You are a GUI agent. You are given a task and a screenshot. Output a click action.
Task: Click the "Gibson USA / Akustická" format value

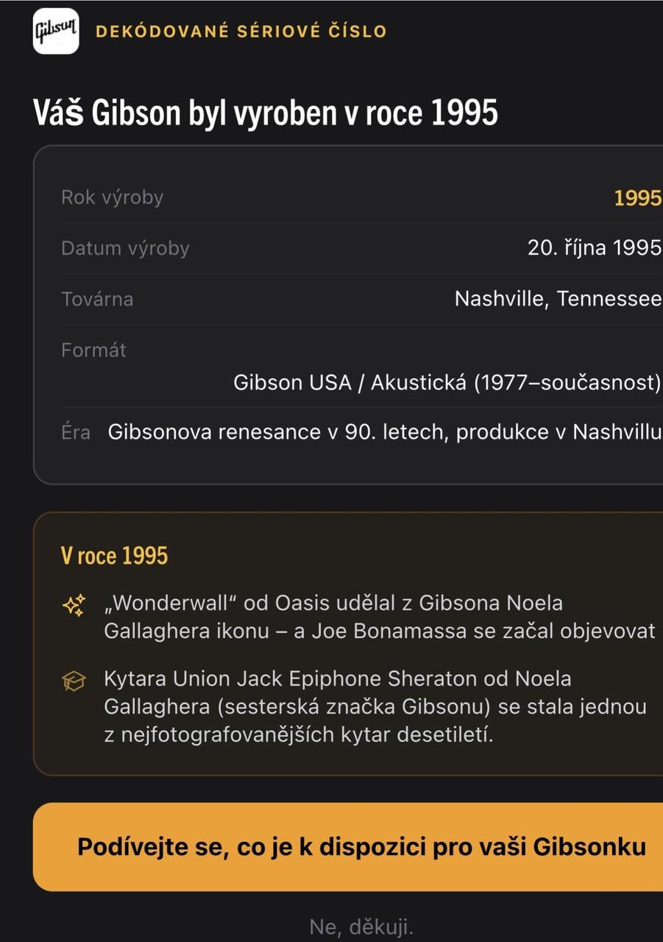click(x=447, y=383)
